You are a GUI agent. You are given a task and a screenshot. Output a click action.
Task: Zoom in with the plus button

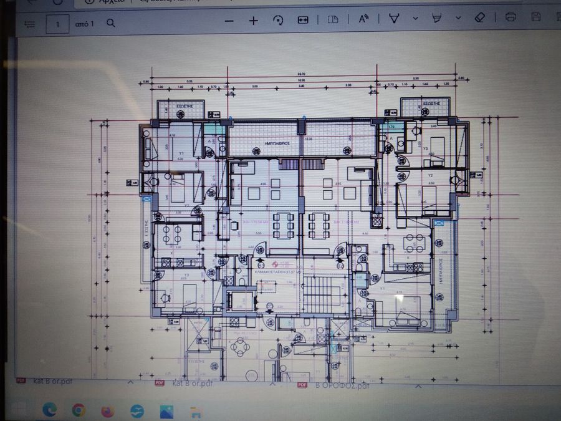point(253,21)
